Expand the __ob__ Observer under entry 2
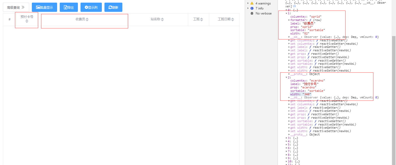This screenshot has width=396, height=165. (x=289, y=97)
